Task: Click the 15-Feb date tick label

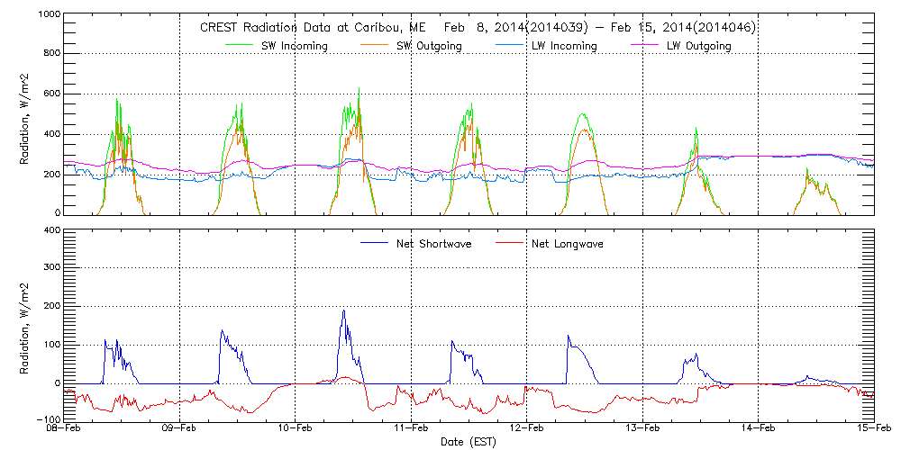Action: (873, 429)
